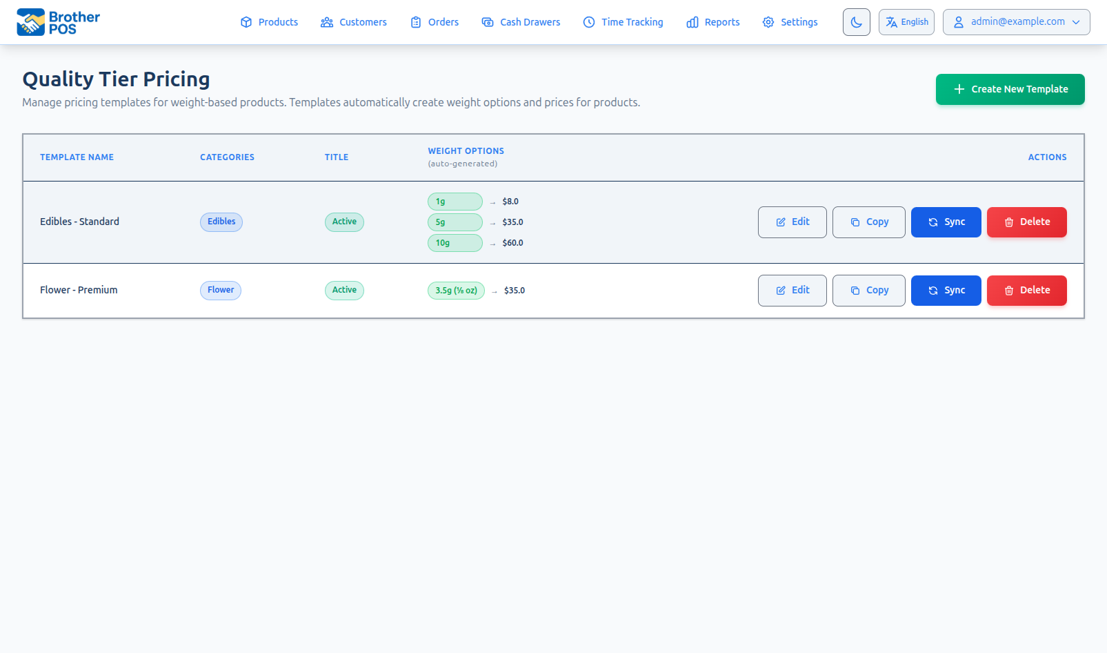Open Time Tracking via the clock icon

(588, 22)
